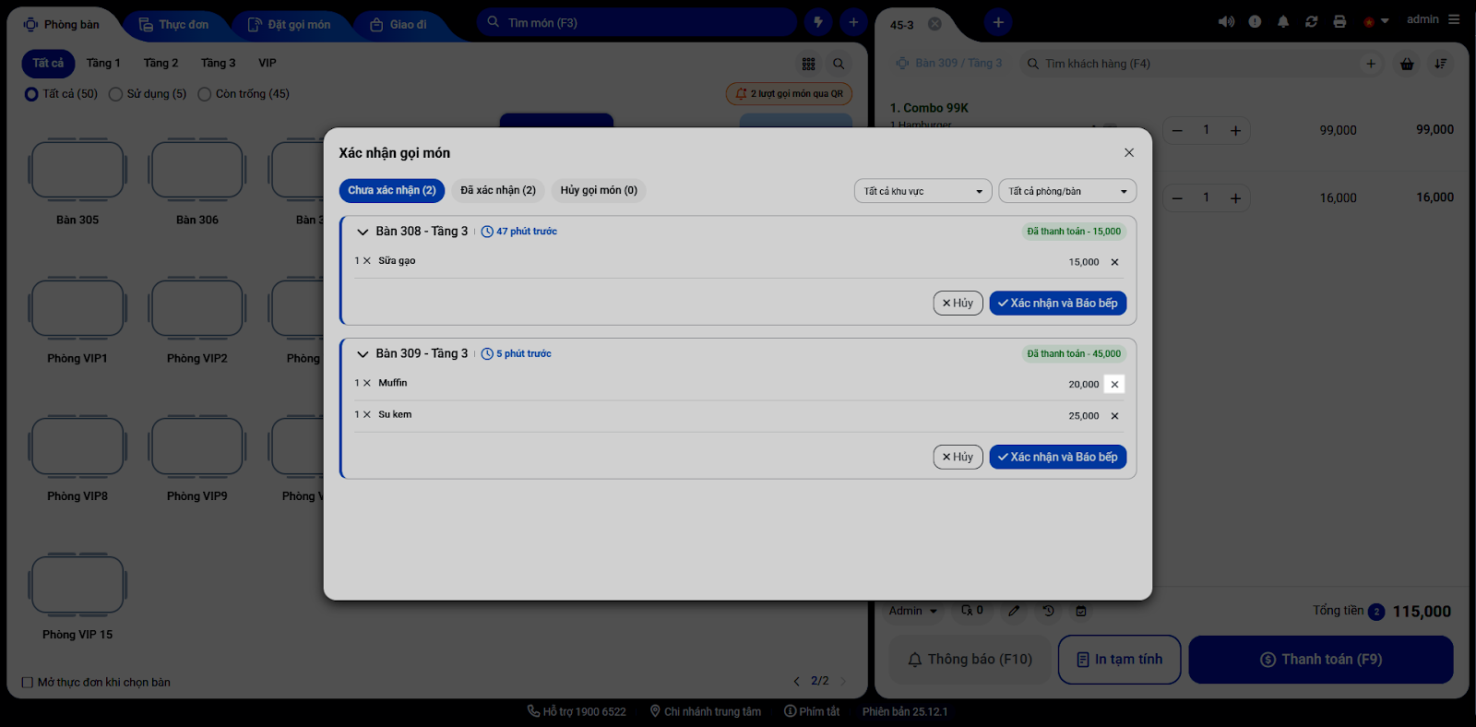Screen dimensions: 1476x727
Task: Open the Đã xác nhận (2) tab
Action: point(498,191)
